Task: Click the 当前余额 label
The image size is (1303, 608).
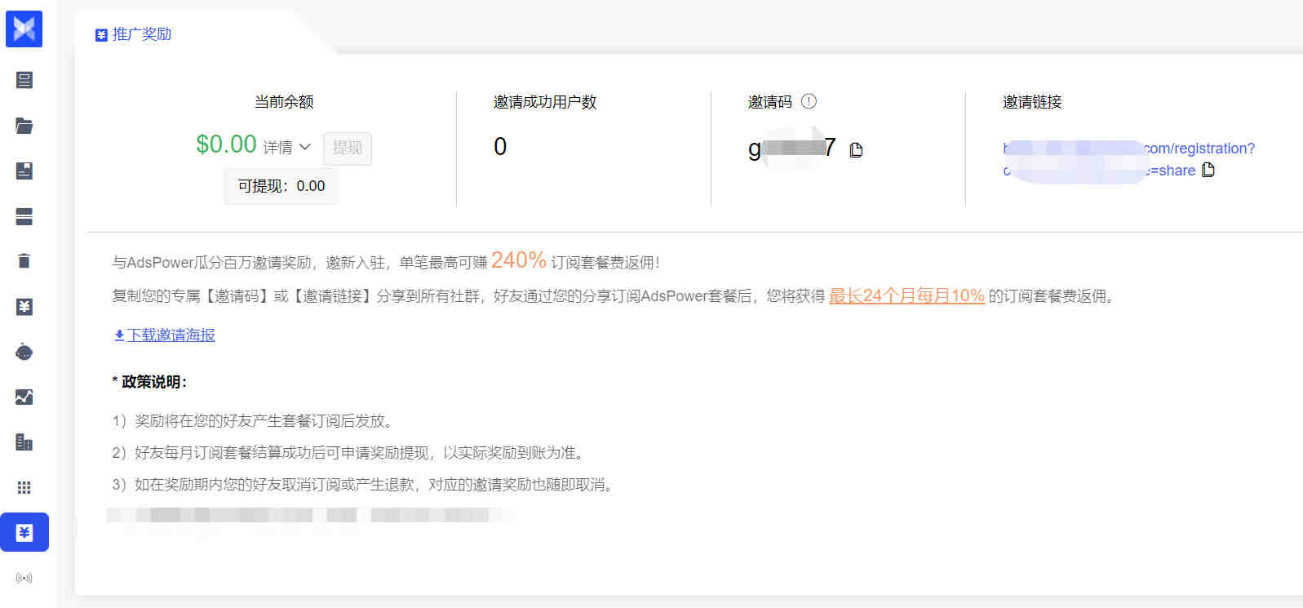Action: (284, 102)
